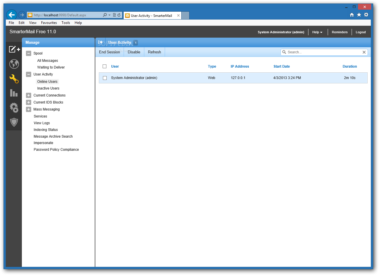Click the Disable button

(134, 52)
